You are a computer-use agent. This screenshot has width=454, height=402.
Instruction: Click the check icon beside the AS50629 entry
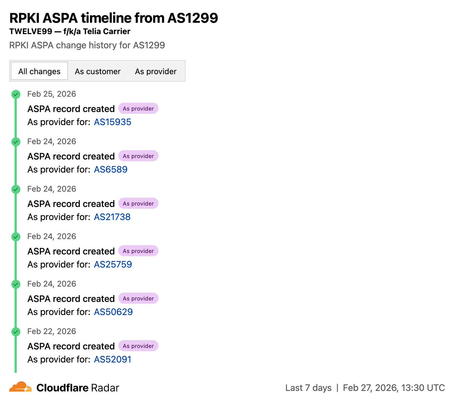click(x=16, y=284)
